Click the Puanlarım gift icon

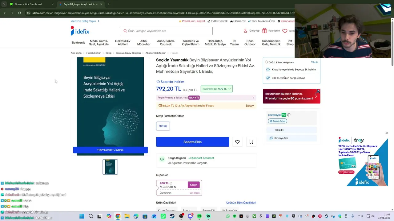264,31
